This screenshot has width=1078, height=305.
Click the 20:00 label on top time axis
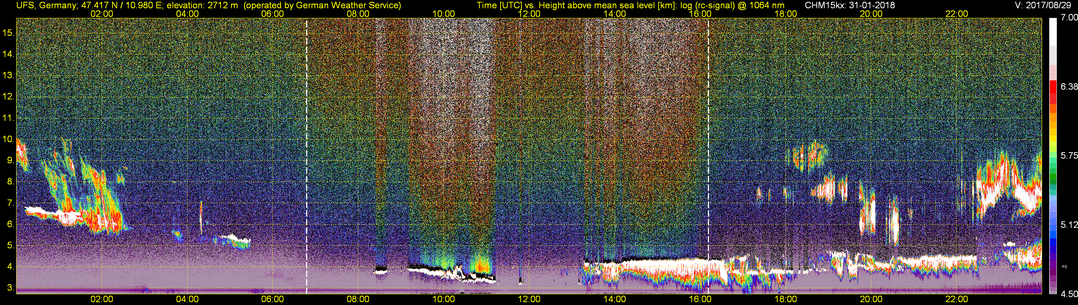[871, 13]
